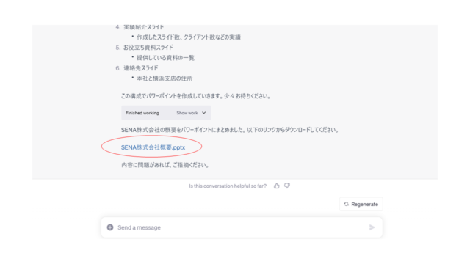Click the bullet 提供している資料の一覧
Viewport: 470px width, 264px height.
coord(165,58)
